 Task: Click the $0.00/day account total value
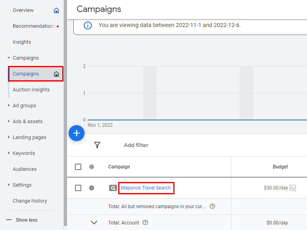coord(277,223)
